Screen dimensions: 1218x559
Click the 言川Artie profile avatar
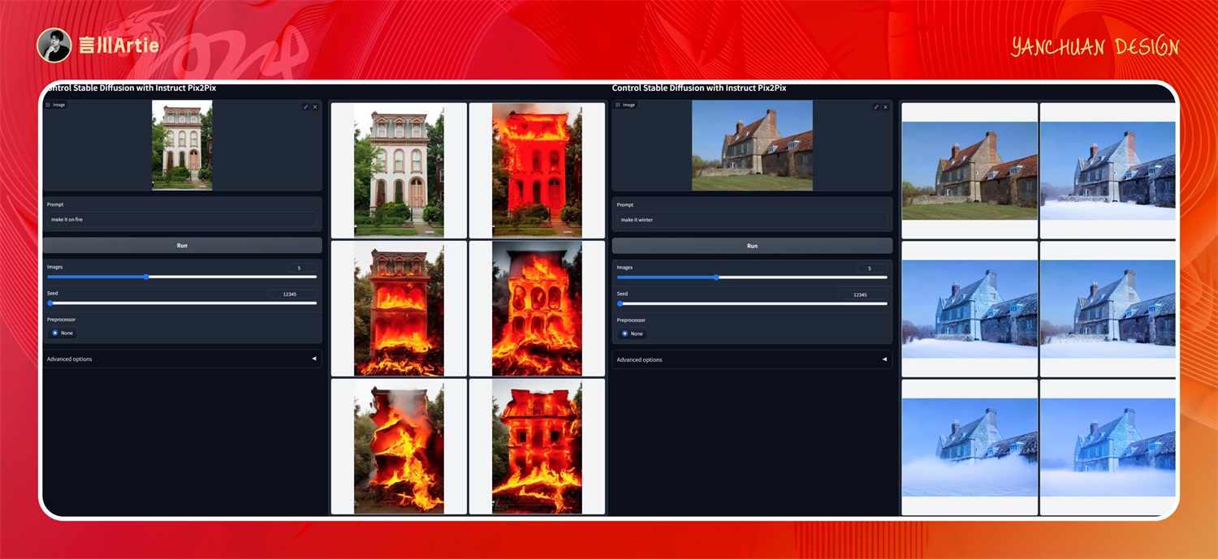[x=54, y=45]
